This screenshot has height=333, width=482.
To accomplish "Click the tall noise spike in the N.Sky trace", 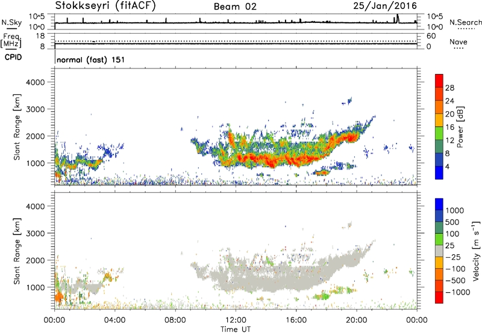I will coord(398,19).
